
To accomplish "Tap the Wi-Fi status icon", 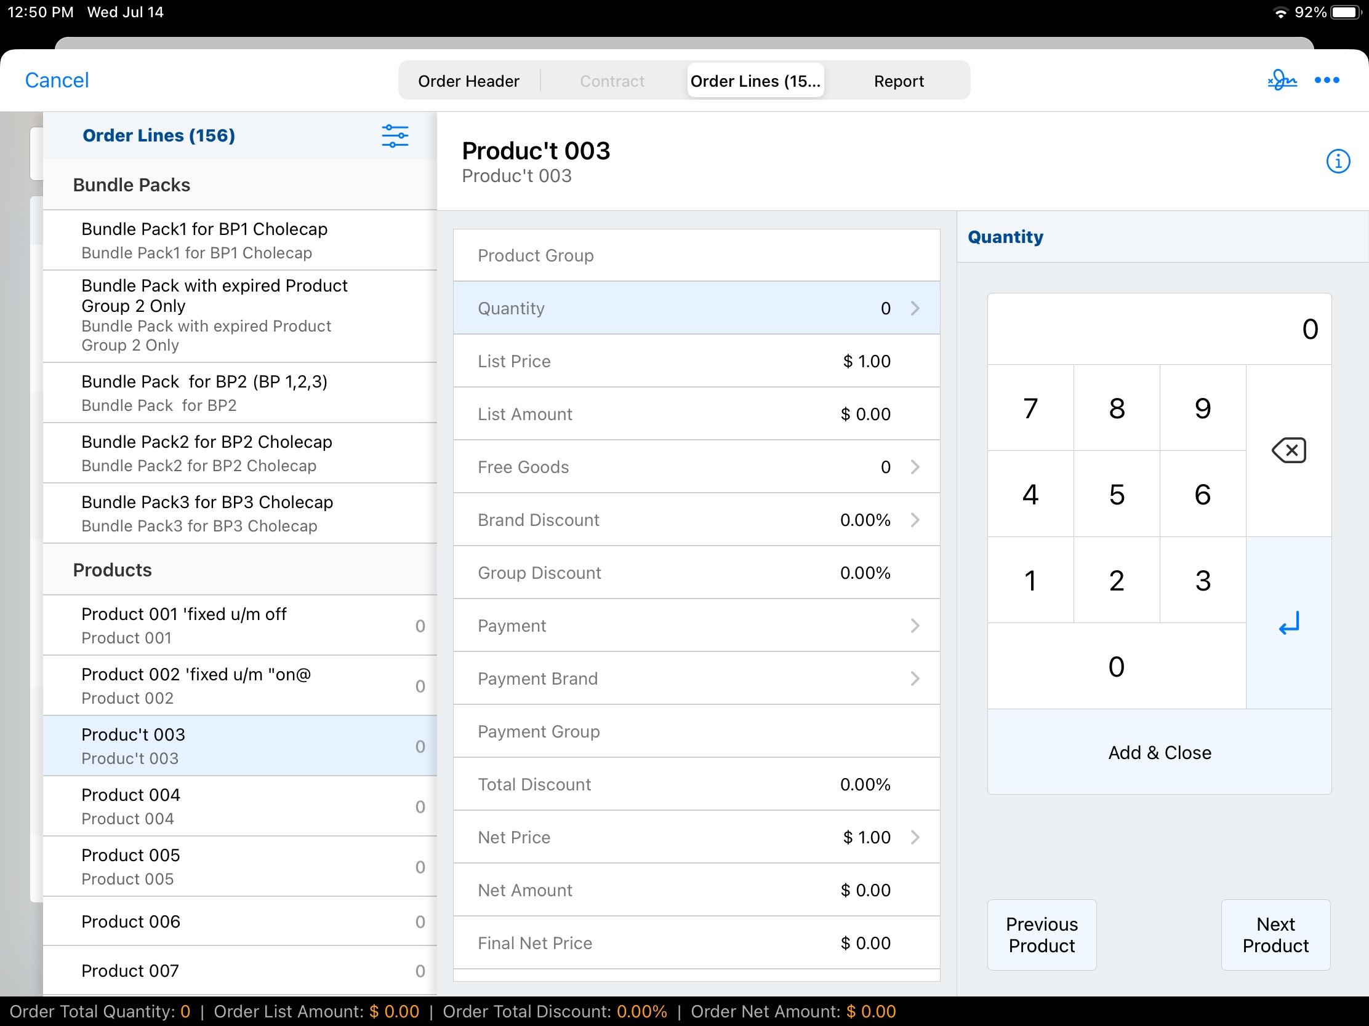I will click(1280, 12).
